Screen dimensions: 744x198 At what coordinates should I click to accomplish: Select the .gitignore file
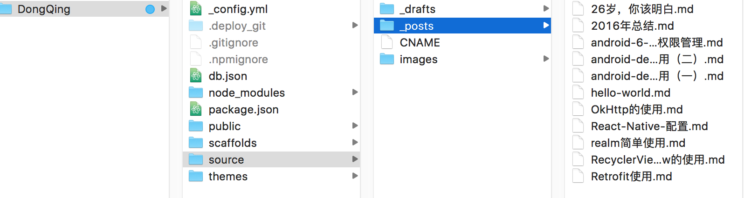coord(233,42)
